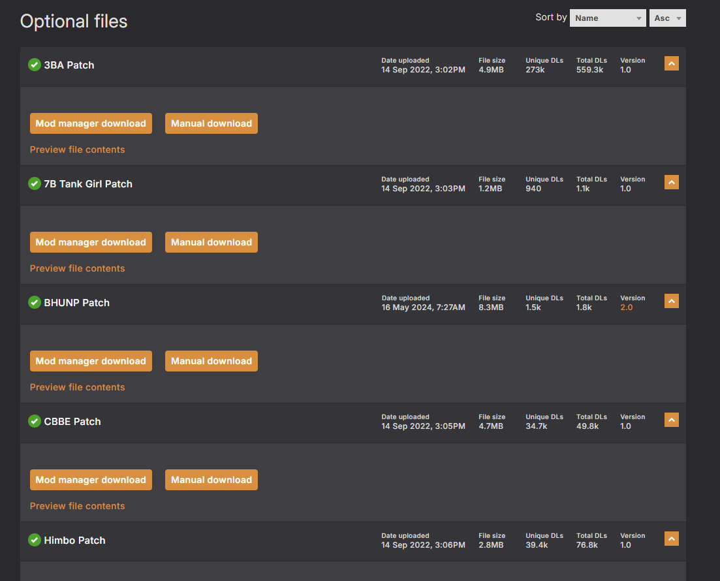This screenshot has height=581, width=720.
Task: Preview file contents of 3BA Patch
Action: pos(77,149)
